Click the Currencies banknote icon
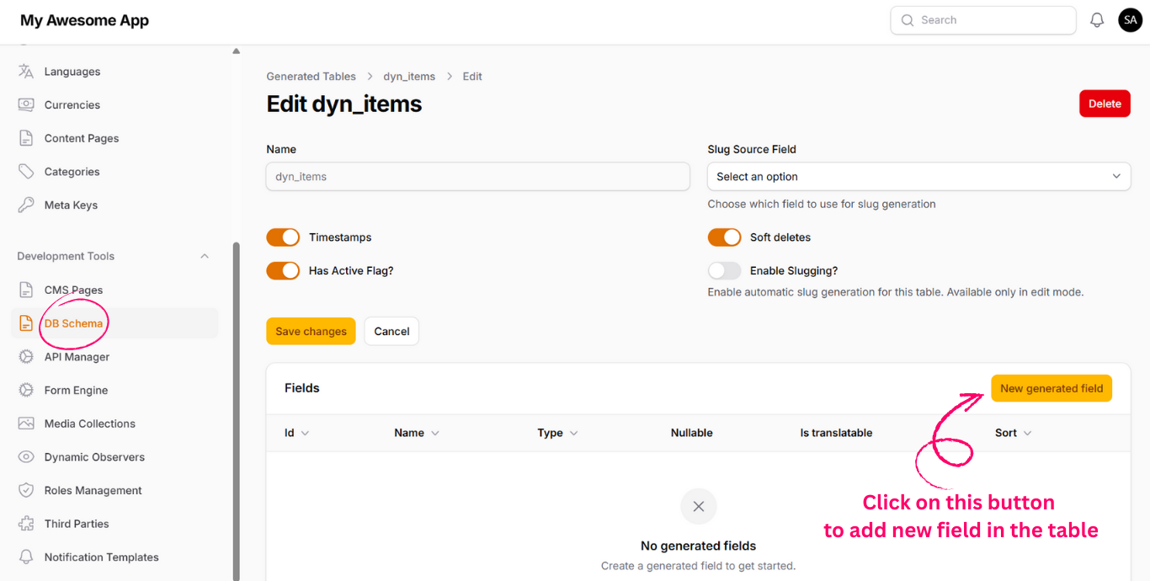This screenshot has height=581, width=1150. [x=26, y=105]
